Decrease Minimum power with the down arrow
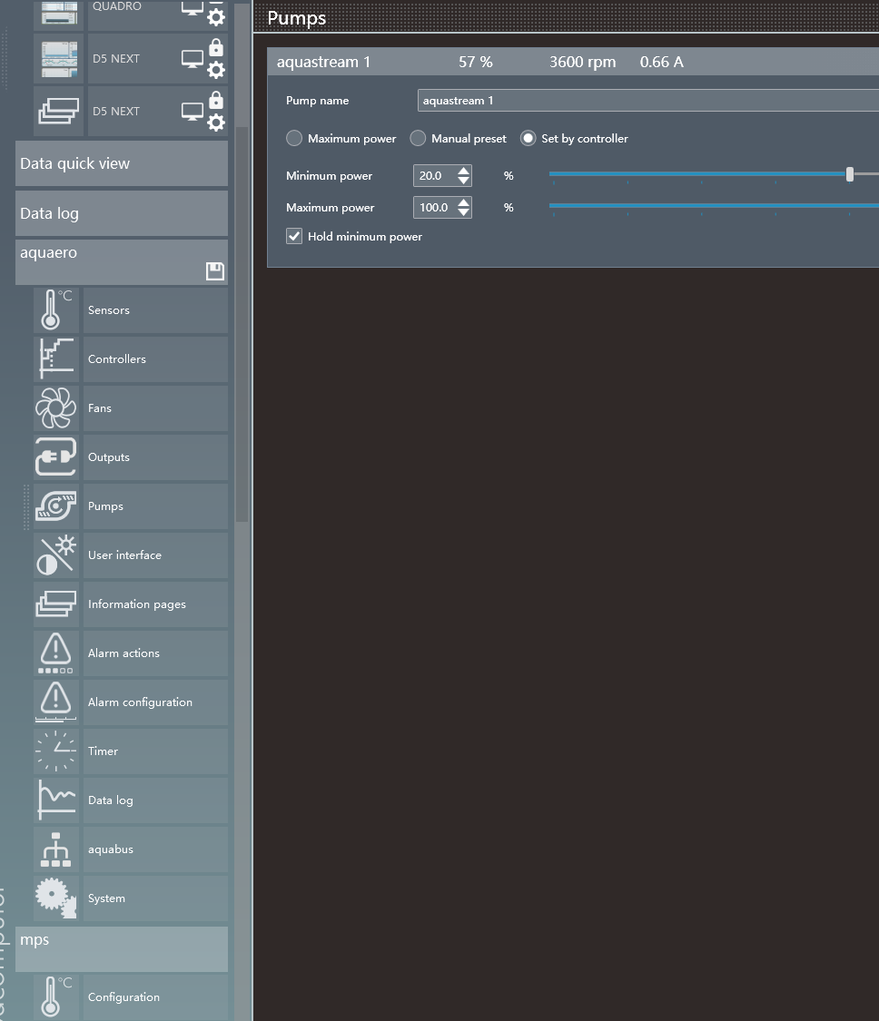The image size is (879, 1021). [463, 181]
